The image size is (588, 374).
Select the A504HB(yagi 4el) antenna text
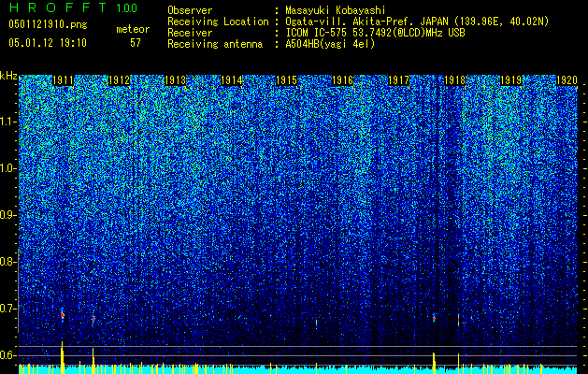coord(330,44)
